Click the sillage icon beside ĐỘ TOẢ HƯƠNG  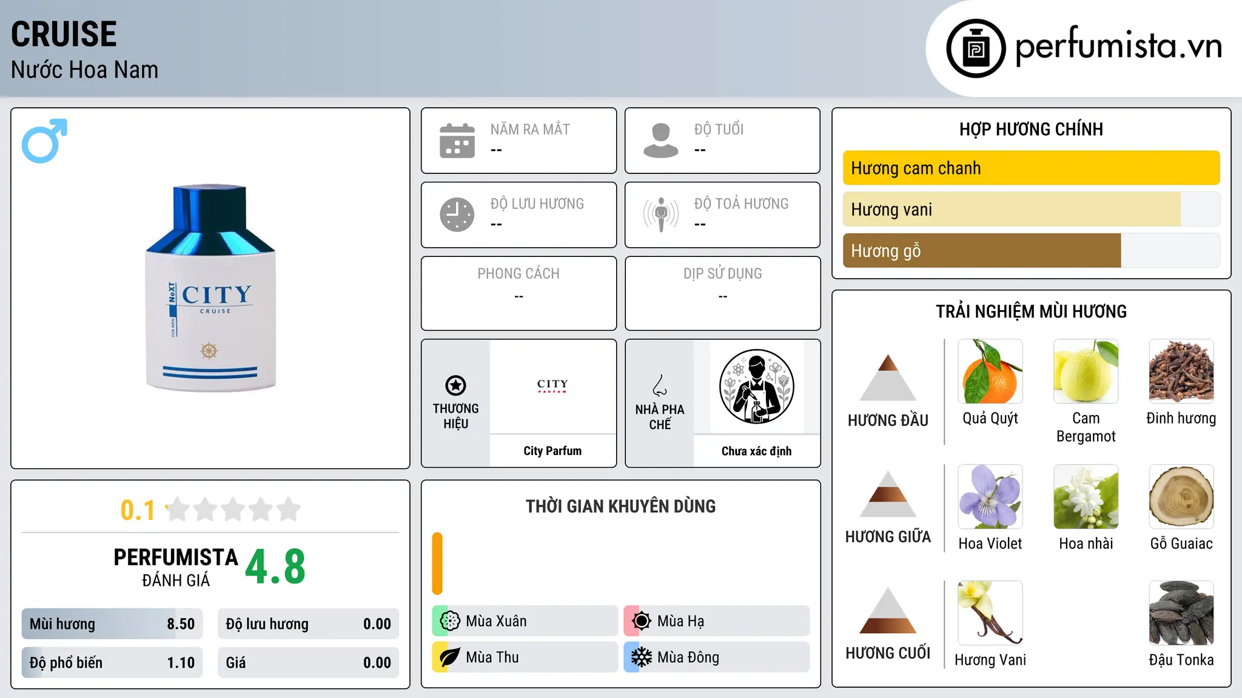click(x=661, y=214)
